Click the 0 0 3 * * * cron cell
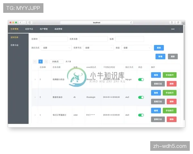 90,115
